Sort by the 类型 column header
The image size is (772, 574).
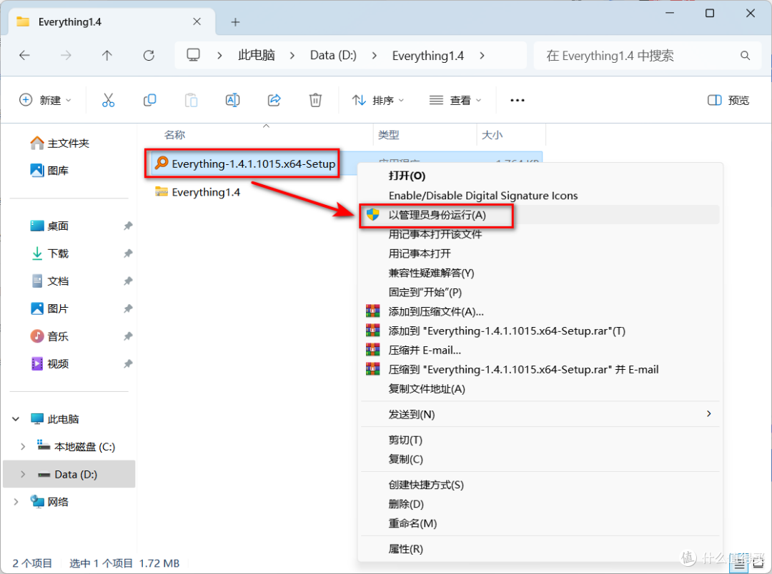point(388,135)
